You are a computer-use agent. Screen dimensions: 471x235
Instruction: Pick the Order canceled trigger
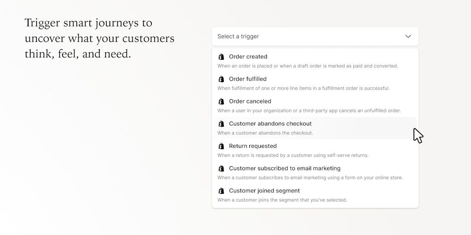pos(250,101)
